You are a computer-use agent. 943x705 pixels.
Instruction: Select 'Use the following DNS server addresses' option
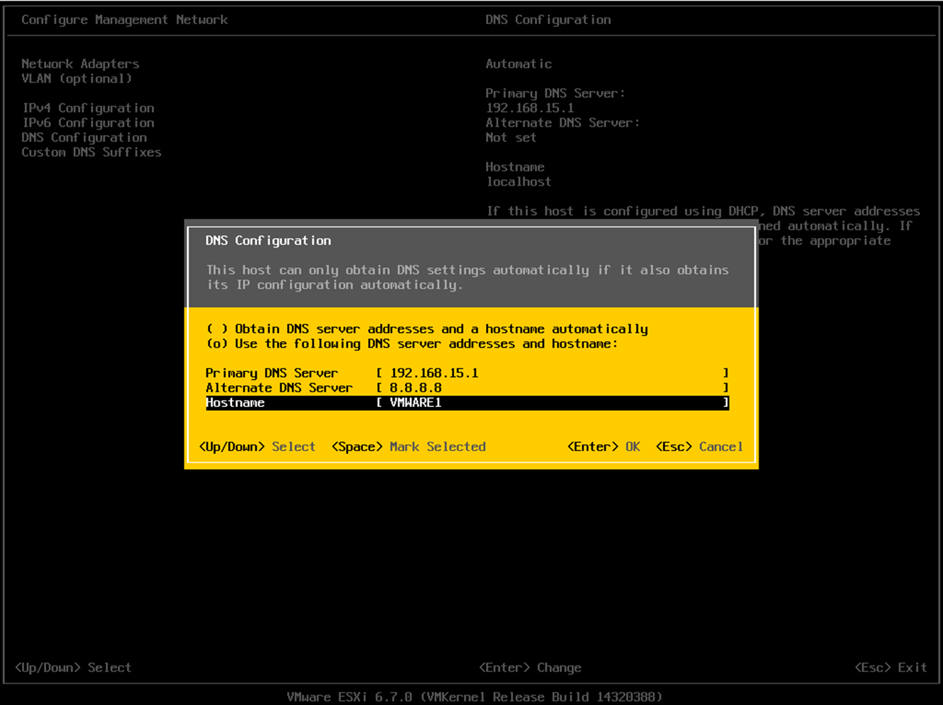tap(412, 344)
